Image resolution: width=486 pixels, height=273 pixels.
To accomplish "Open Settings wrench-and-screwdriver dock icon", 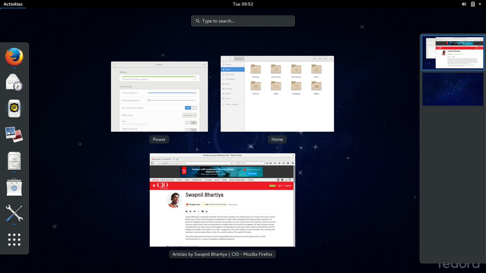I will tap(14, 213).
